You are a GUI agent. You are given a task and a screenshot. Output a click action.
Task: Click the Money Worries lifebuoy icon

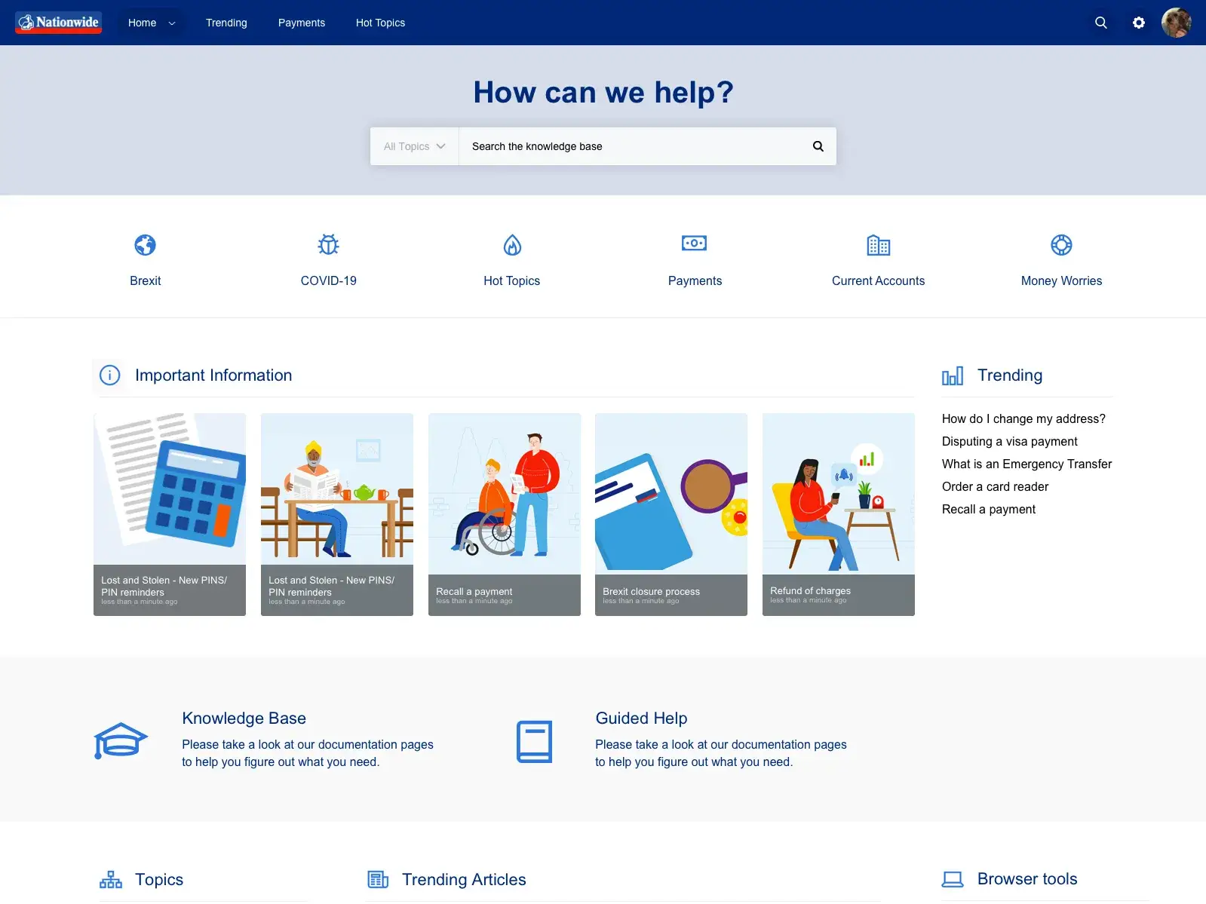[1061, 245]
